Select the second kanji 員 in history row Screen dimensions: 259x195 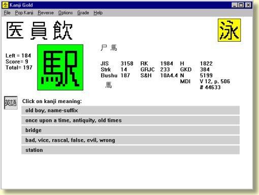pos(39,30)
